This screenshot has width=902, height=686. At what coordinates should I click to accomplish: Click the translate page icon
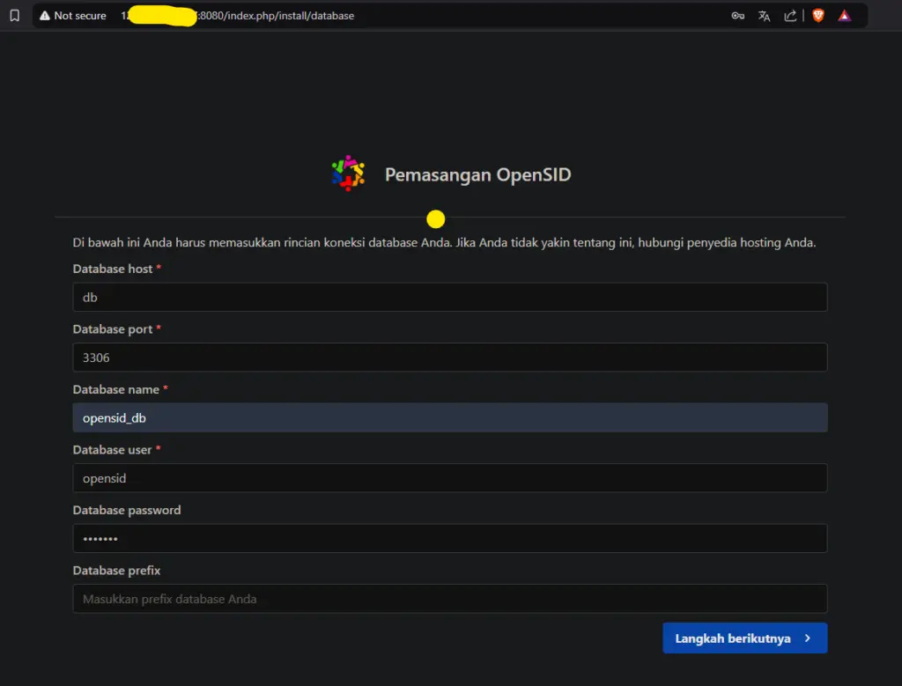[x=764, y=16]
